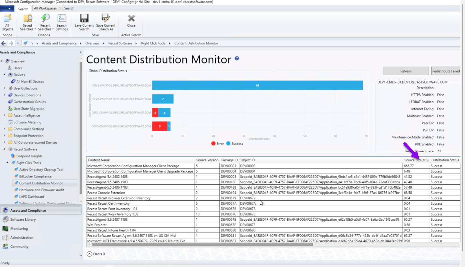Select the Search ribbon tab
The image size is (465, 267).
23,9
